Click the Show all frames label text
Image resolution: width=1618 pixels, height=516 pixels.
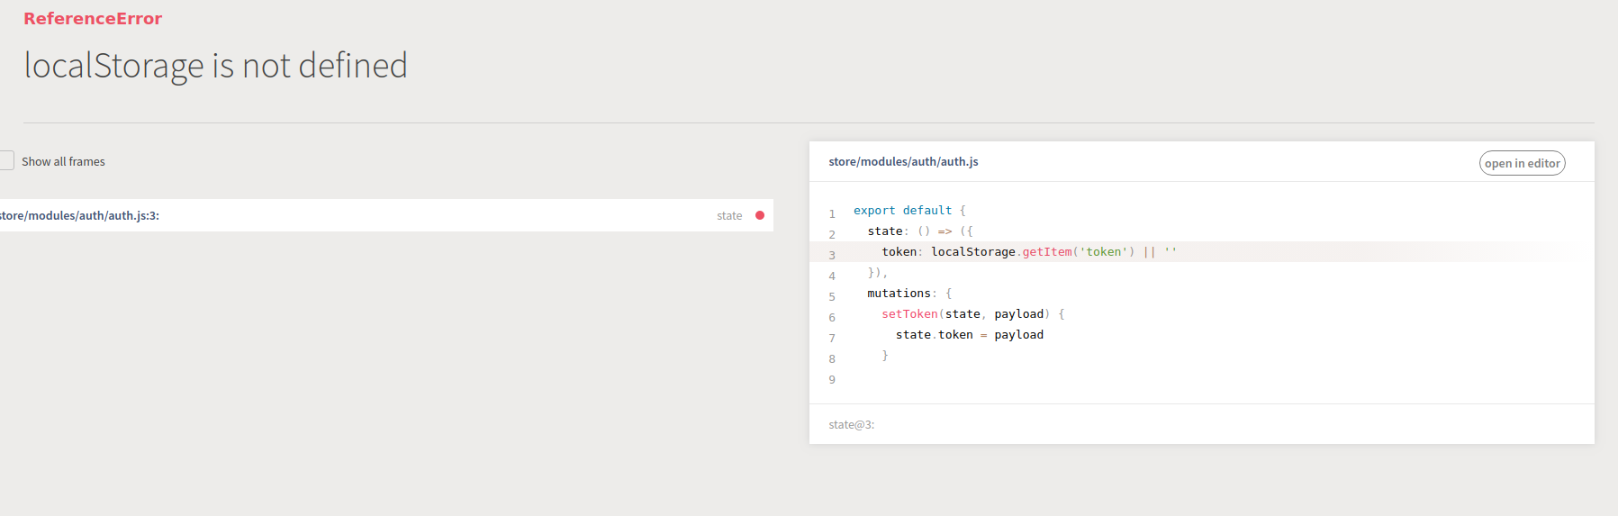pyautogui.click(x=63, y=162)
